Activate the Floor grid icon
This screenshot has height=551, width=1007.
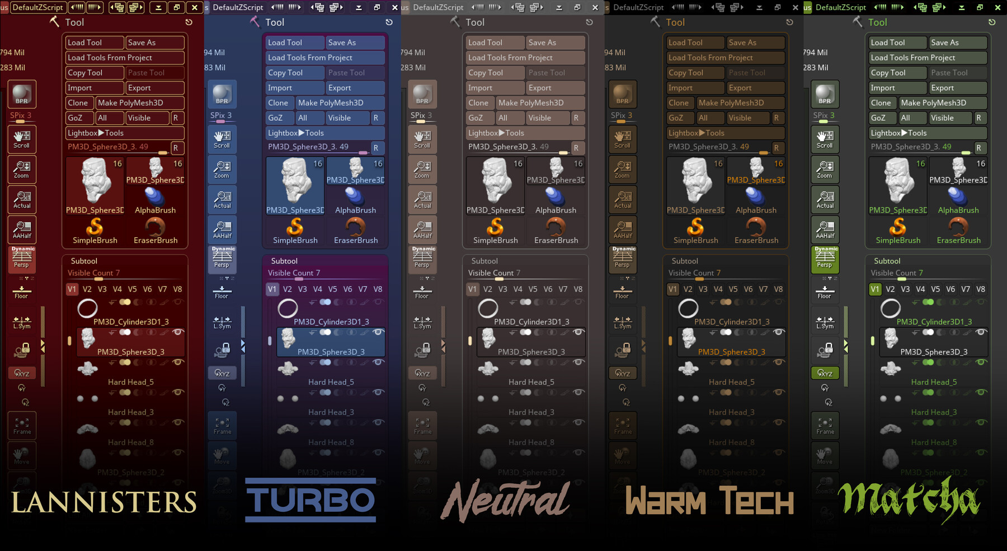(21, 290)
